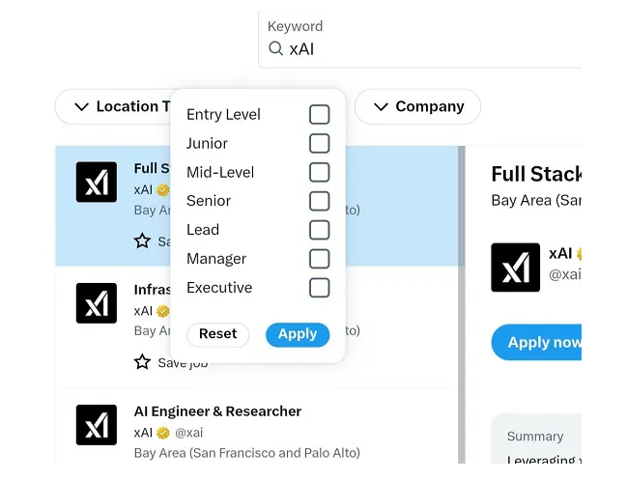Viewport: 627px width, 480px height.
Task: Click the star icon on the second job
Action: (142, 362)
